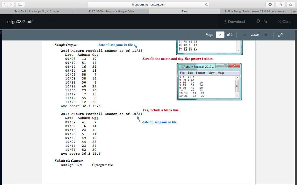297x185 pixels.
Task: Enter fullscreen with the expand arrows icon
Action: [280, 35]
